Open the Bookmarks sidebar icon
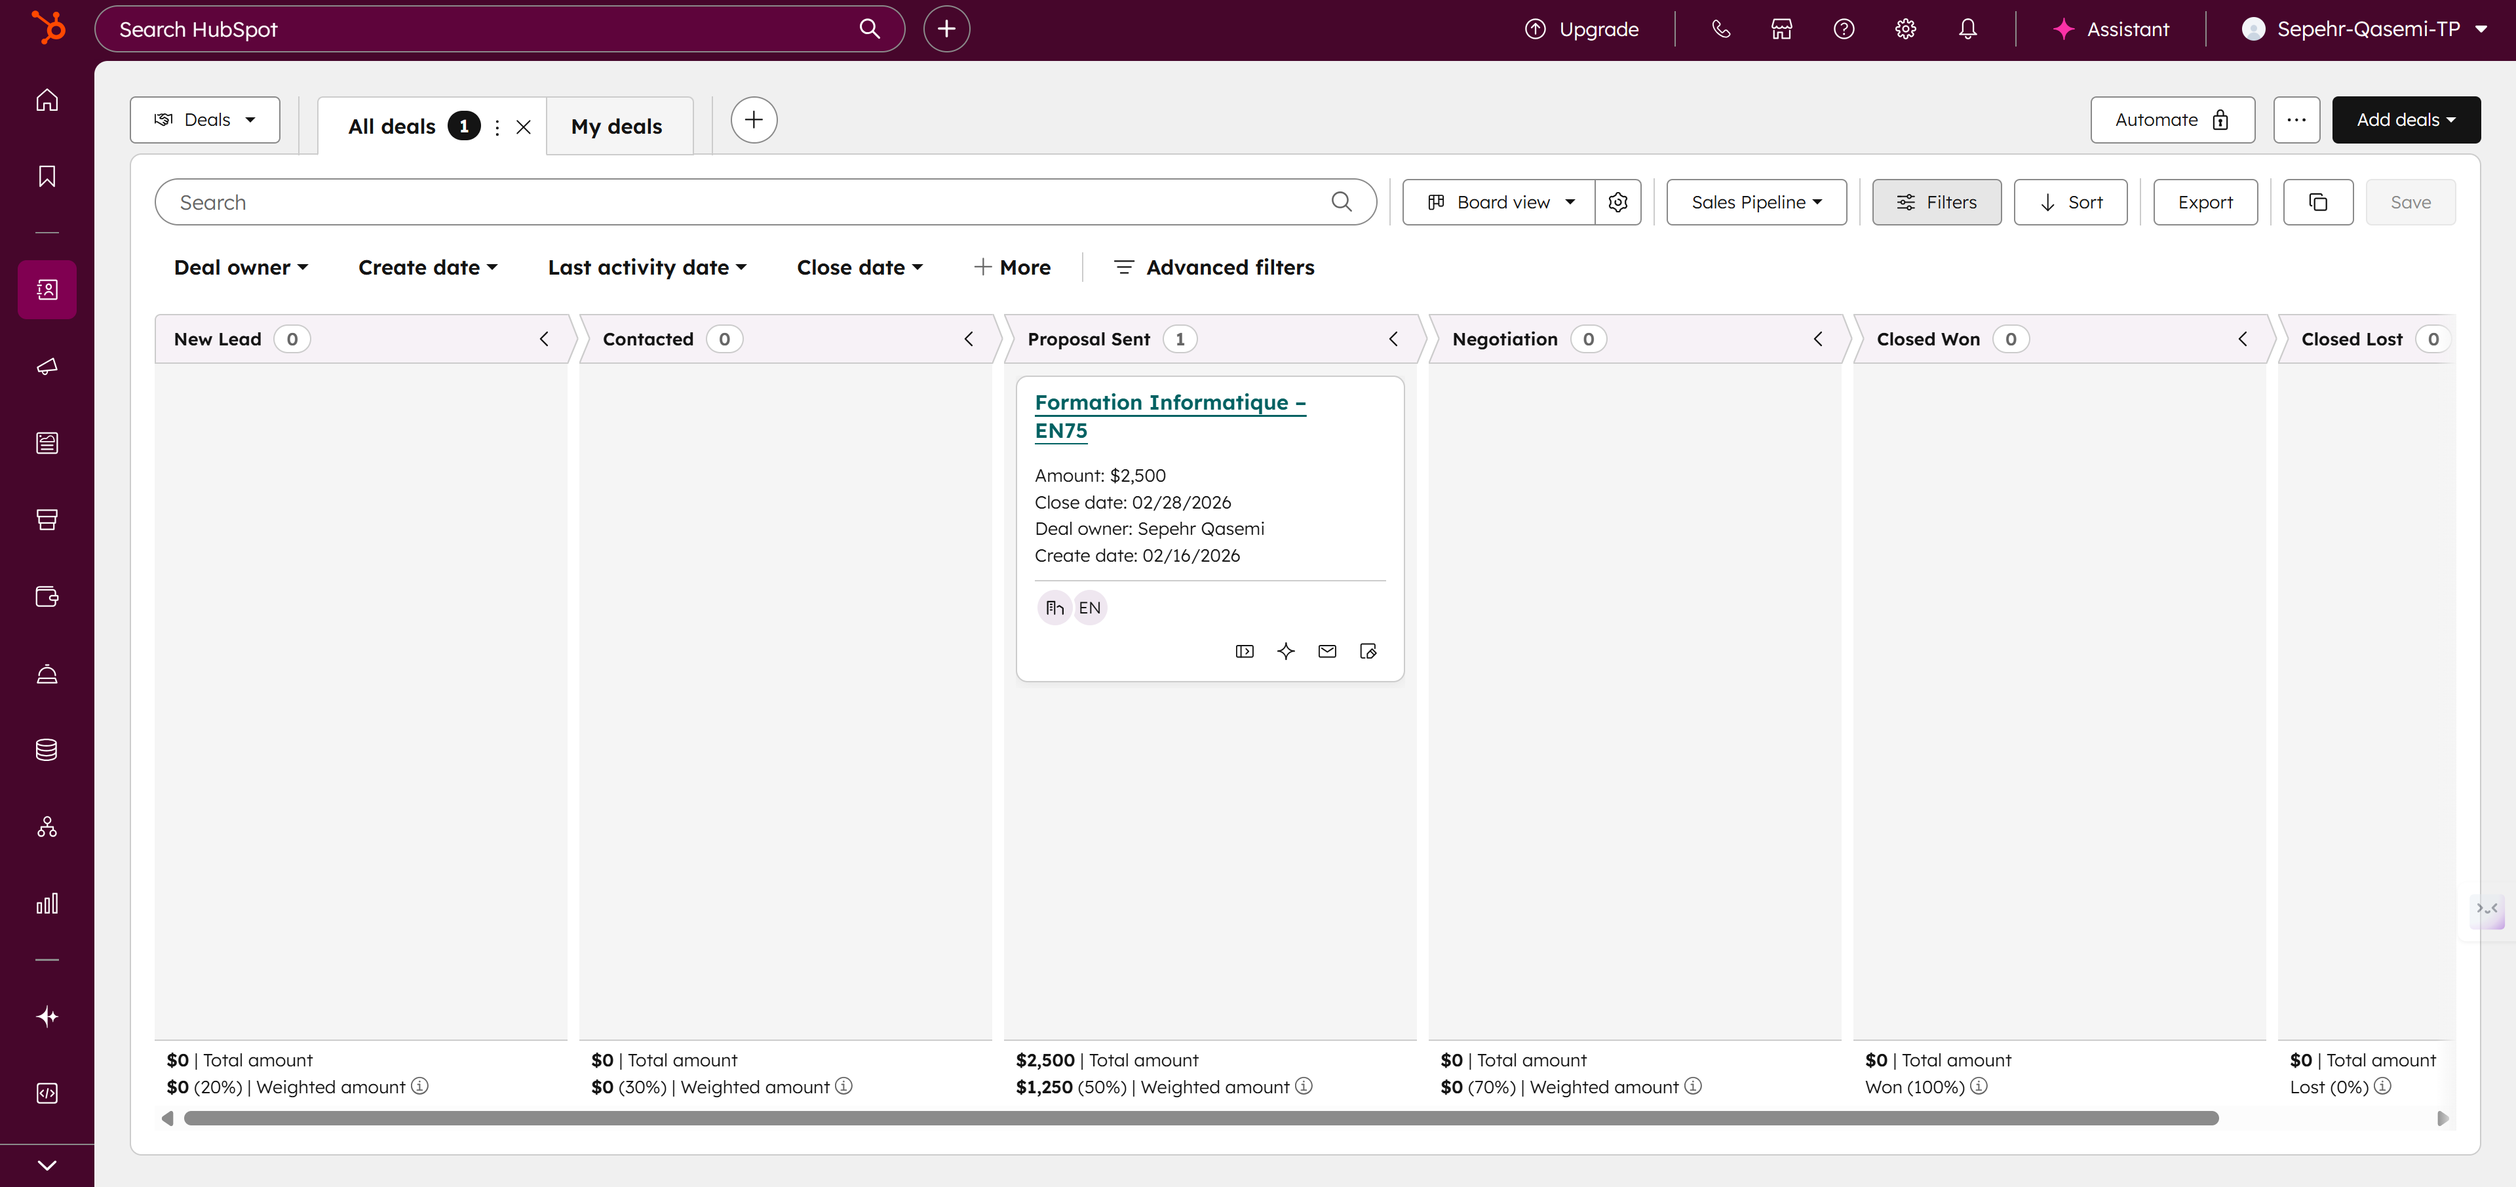Image resolution: width=2516 pixels, height=1187 pixels. point(46,176)
